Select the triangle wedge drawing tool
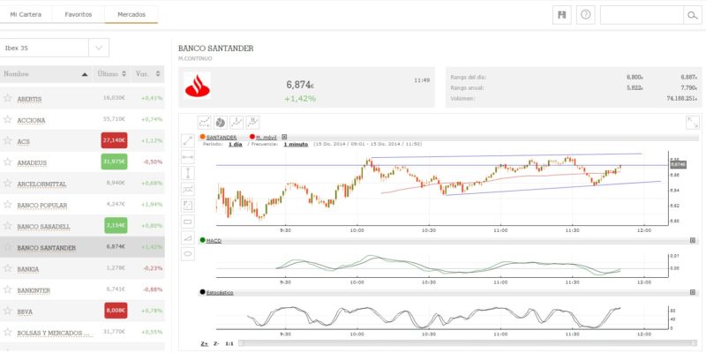This screenshot has width=706, height=353. click(188, 237)
